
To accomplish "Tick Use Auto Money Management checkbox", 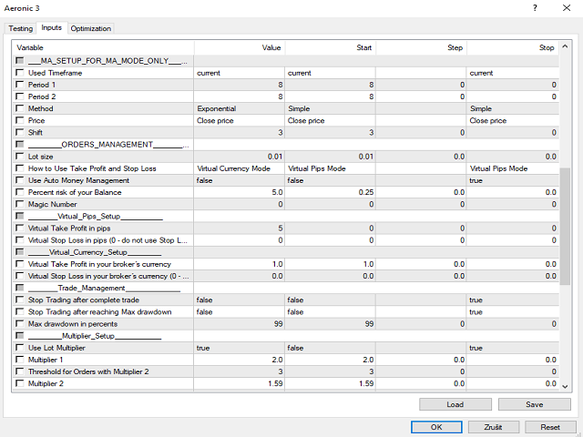I will (20, 180).
